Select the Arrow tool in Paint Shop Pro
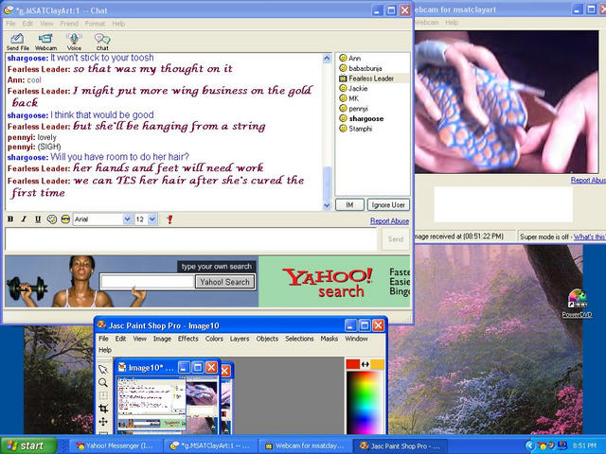The image size is (606, 454). pyautogui.click(x=103, y=370)
